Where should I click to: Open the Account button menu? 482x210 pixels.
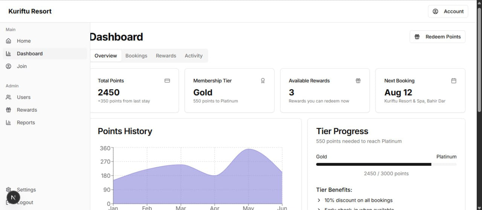pyautogui.click(x=448, y=11)
